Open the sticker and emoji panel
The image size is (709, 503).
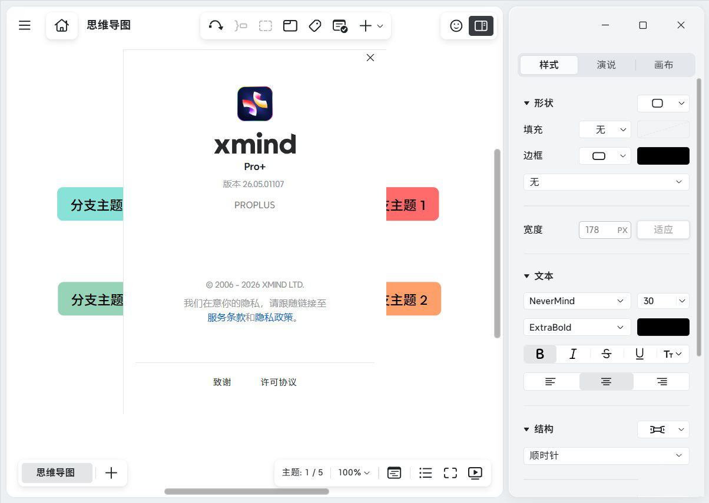click(456, 26)
